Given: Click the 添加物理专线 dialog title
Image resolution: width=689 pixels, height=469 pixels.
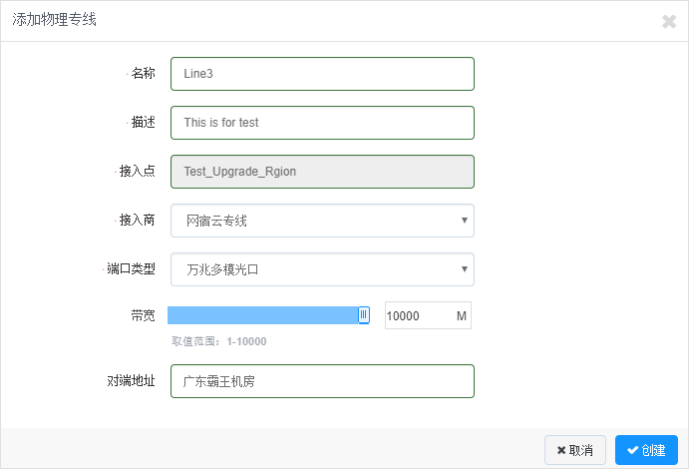Looking at the screenshot, I should coord(54,20).
